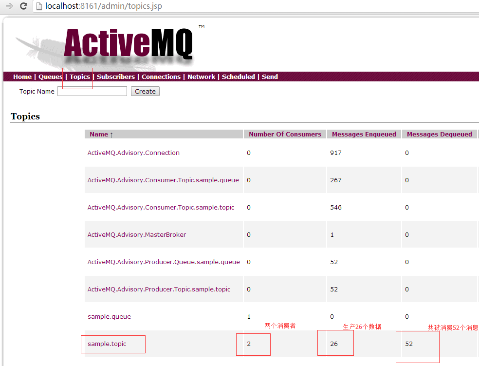Click the 267 enqueued value
The image size is (479, 366).
336,180
